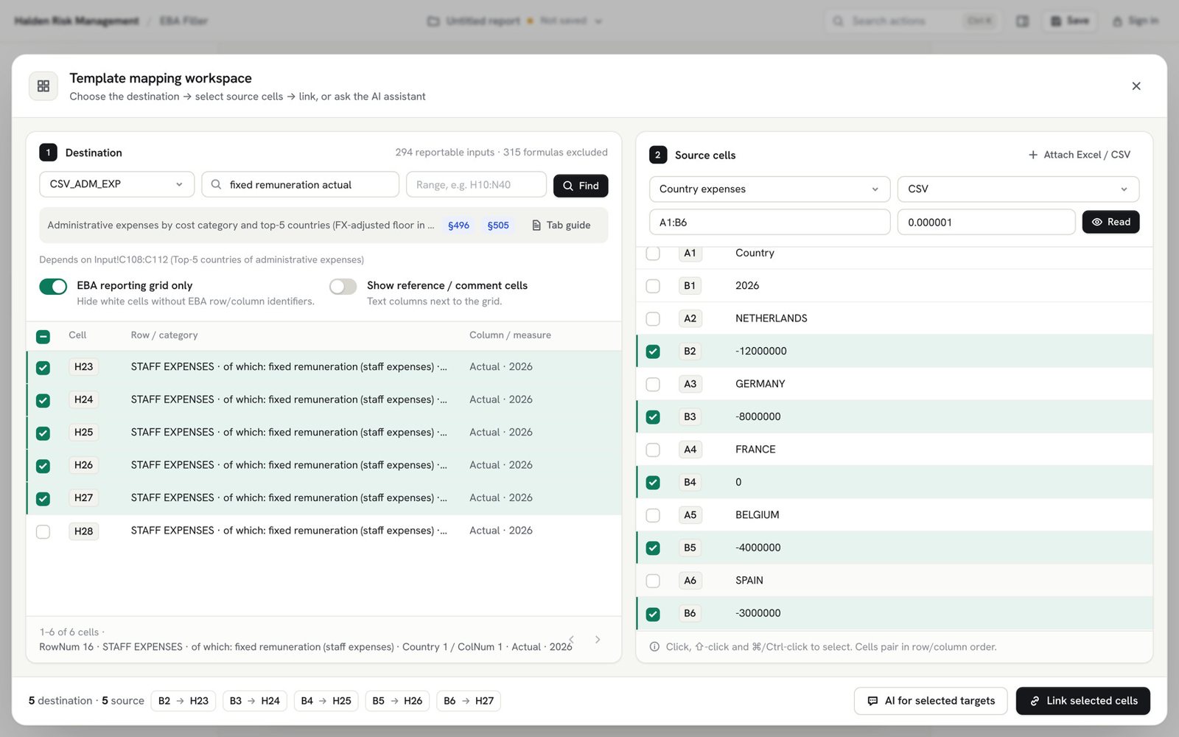The height and width of the screenshot is (737, 1179).
Task: Open the CSV file type dropdown
Action: tap(1018, 189)
